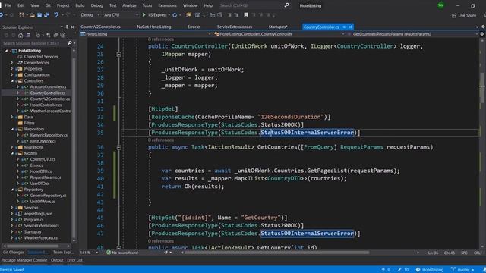This screenshot has height=273, width=486.
Task: Open the Package Manager Console tab
Action: click(24, 260)
